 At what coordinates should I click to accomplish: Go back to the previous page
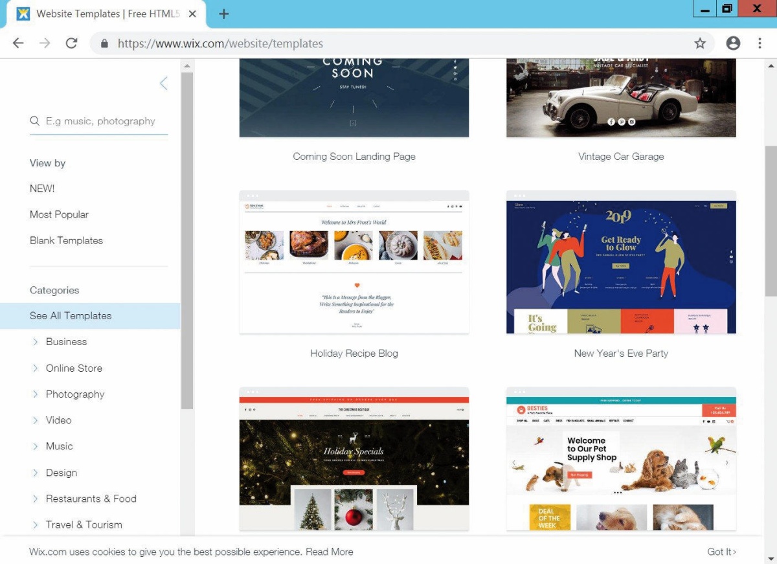pos(18,43)
